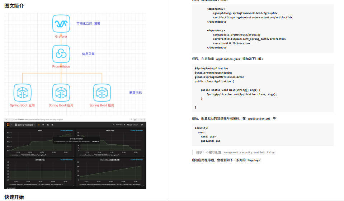Viewport: 344px width, 201px height.
Task: Click the @EnableSpringBootMetricsCollector annotation line
Action: [x=220, y=77]
